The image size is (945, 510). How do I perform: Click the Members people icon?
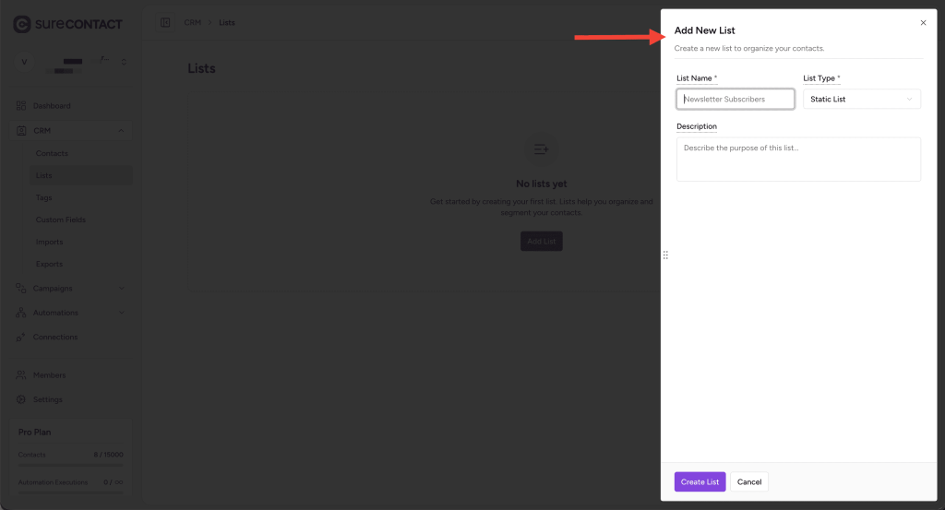(x=21, y=375)
